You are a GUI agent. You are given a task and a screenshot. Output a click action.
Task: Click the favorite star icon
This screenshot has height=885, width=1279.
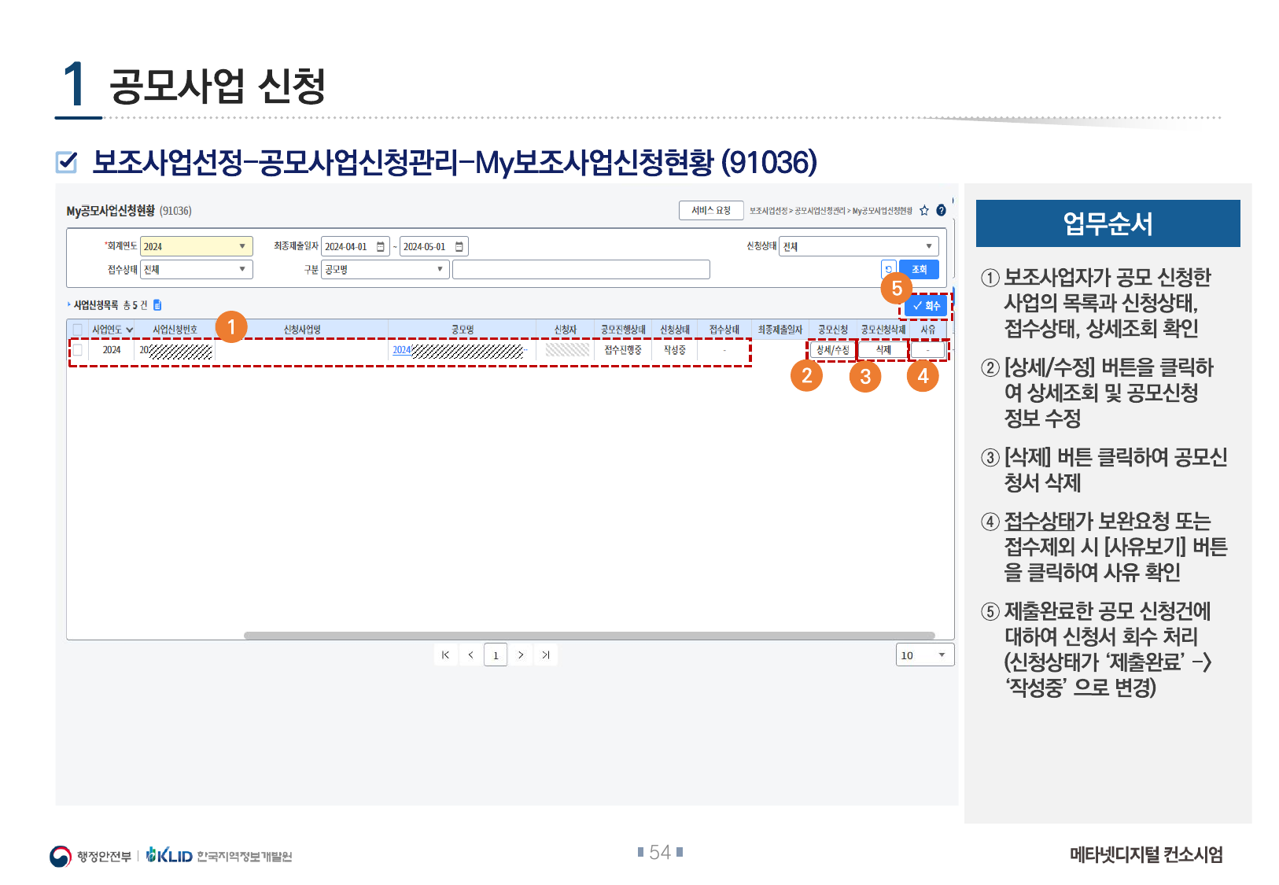(x=924, y=211)
